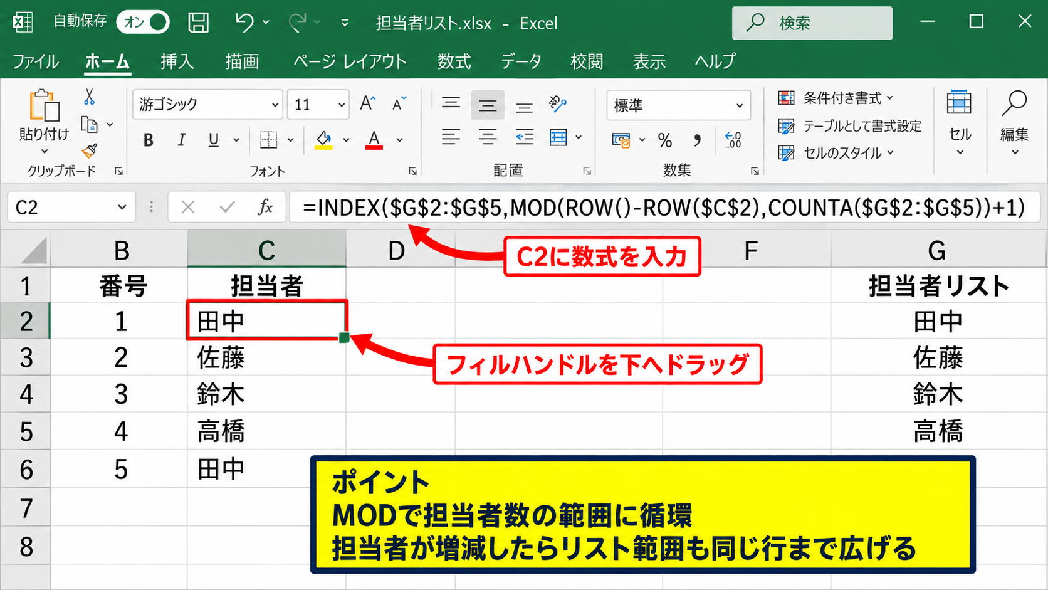This screenshot has width=1048, height=590.
Task: Open the Undo history dropdown arrow
Action: coord(266,23)
